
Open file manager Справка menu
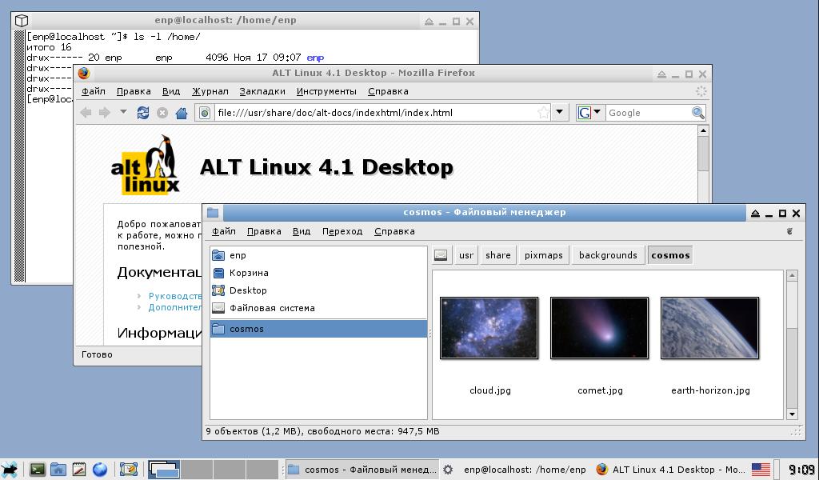[394, 231]
